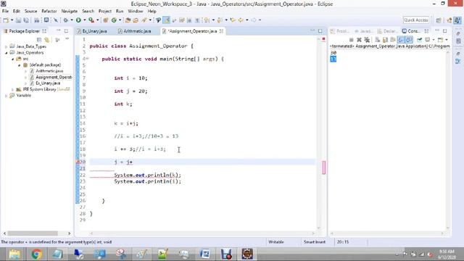Open the Refactor menu
The width and height of the screenshot is (464, 261).
(49, 12)
